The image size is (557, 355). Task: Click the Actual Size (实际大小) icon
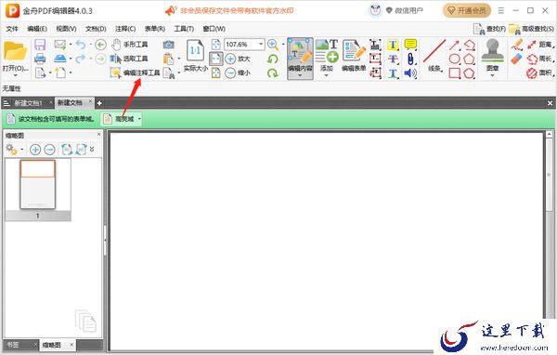pos(195,56)
